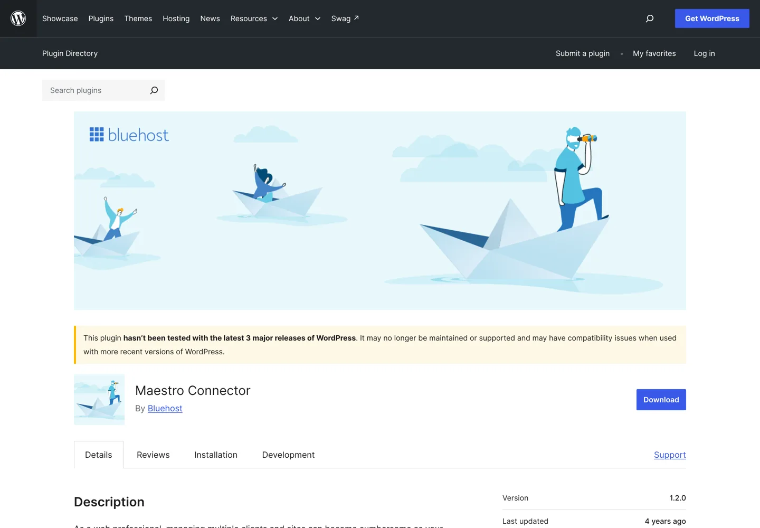Open Submit a plugin link
This screenshot has width=760, height=528.
click(583, 53)
